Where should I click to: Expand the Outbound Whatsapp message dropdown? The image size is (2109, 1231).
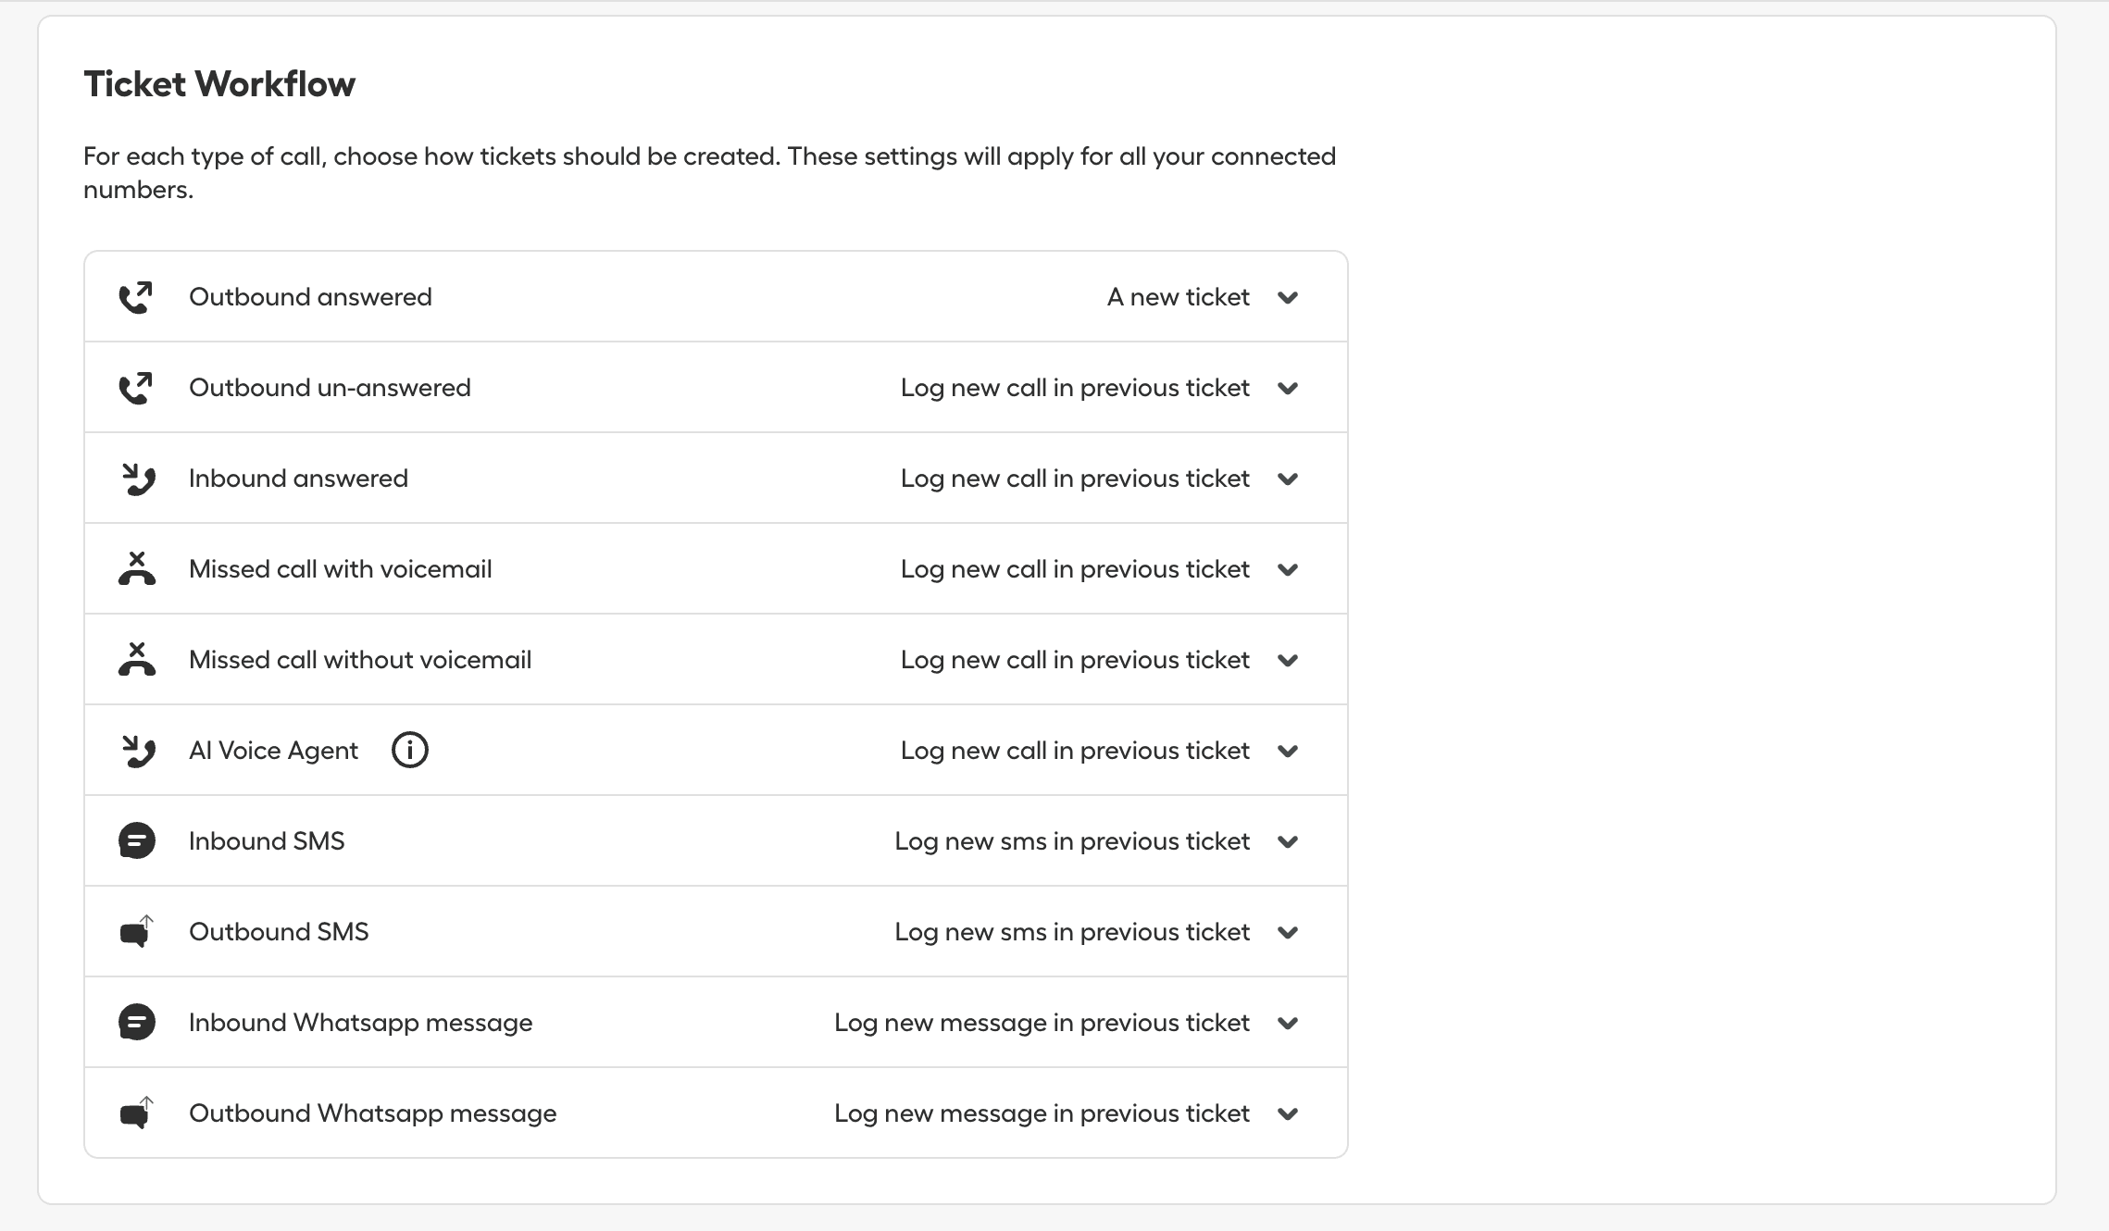tap(1288, 1114)
